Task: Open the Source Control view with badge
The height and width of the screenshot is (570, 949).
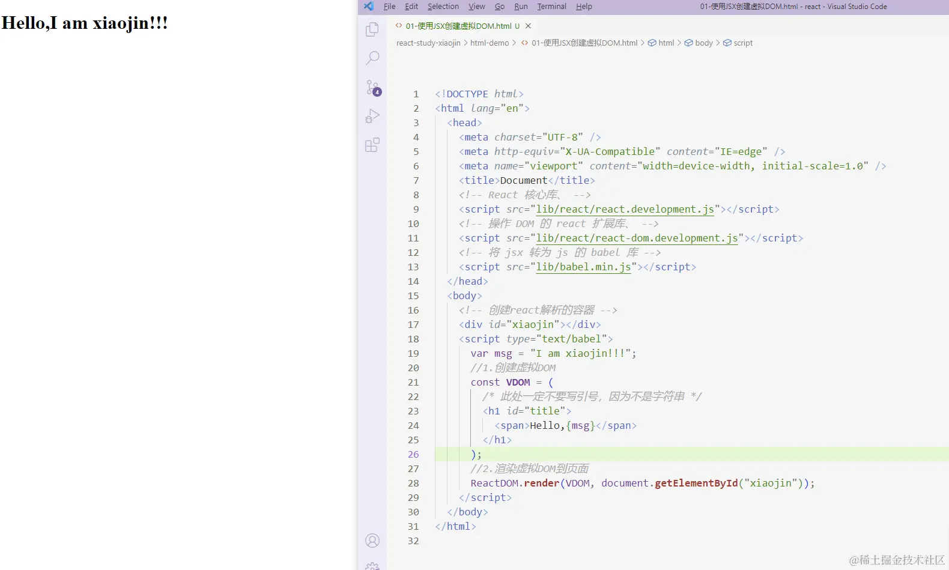Action: tap(373, 88)
